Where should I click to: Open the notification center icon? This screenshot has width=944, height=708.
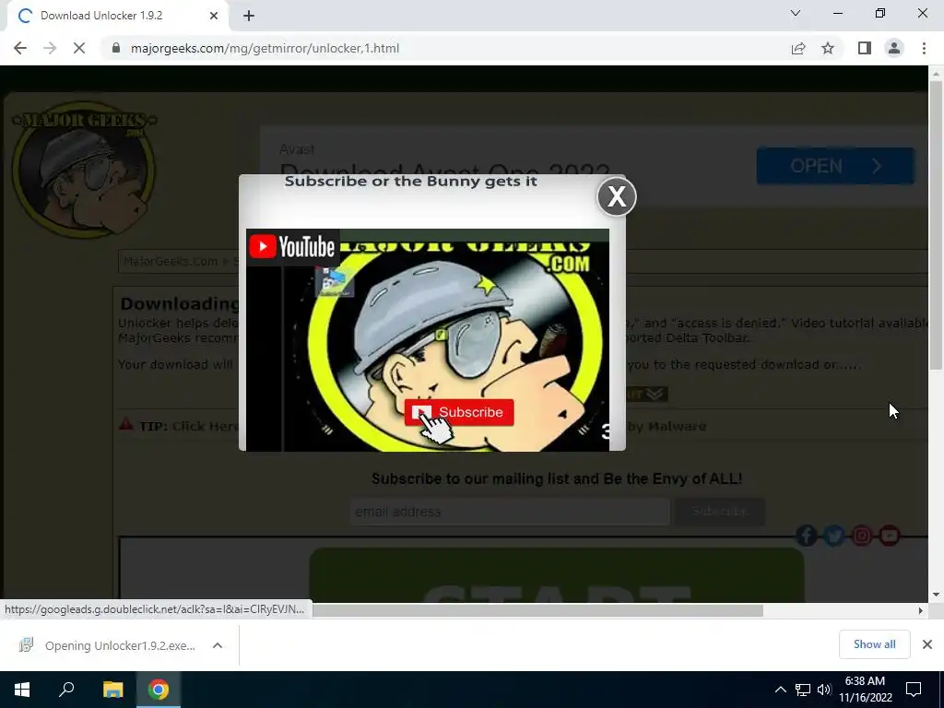point(914,690)
